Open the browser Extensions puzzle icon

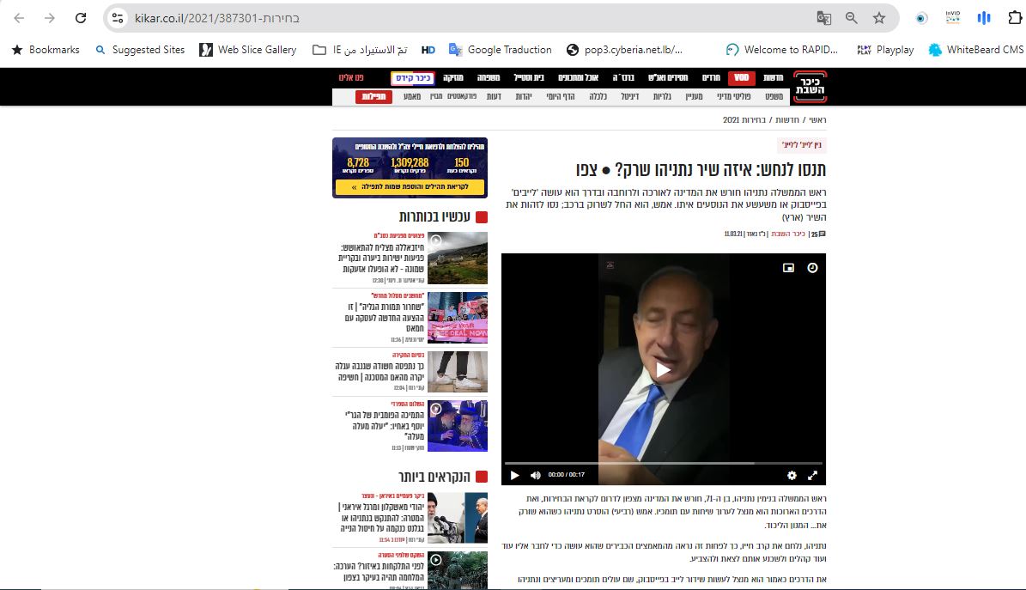(x=1015, y=18)
